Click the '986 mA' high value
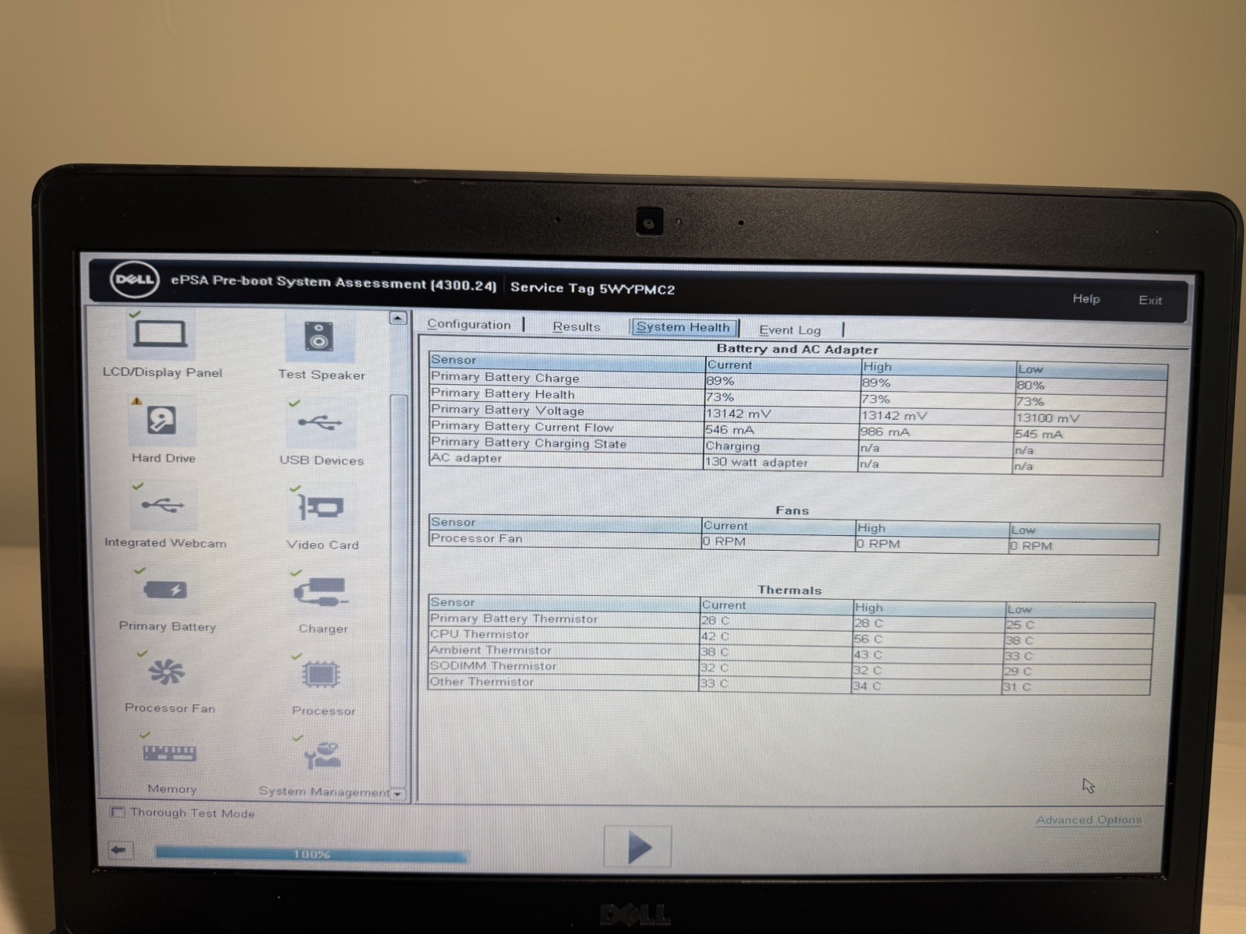 click(x=884, y=432)
